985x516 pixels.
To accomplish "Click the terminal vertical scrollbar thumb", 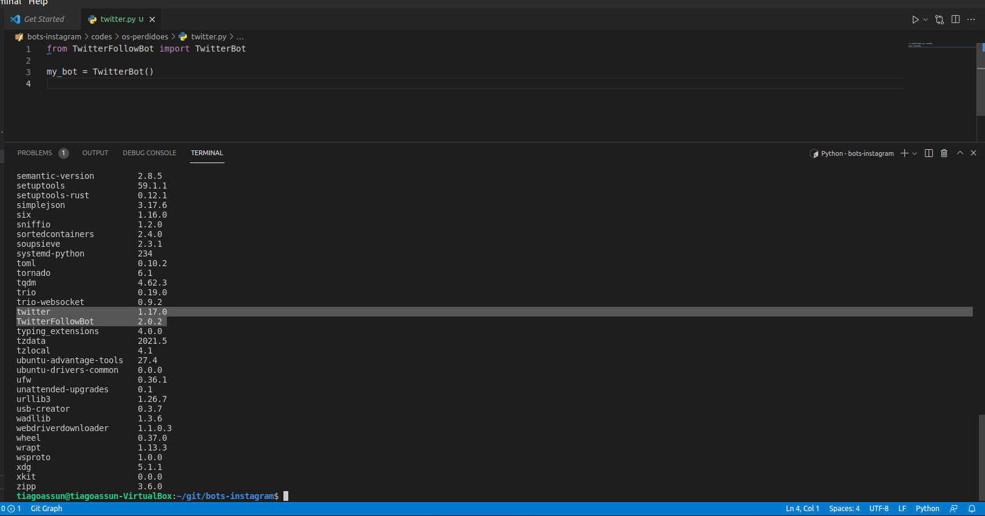I will point(981,458).
